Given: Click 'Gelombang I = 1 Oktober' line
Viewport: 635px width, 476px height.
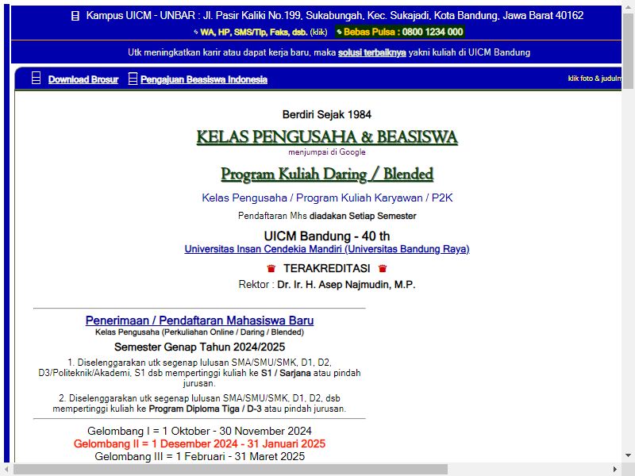Looking at the screenshot, I should tap(200, 431).
